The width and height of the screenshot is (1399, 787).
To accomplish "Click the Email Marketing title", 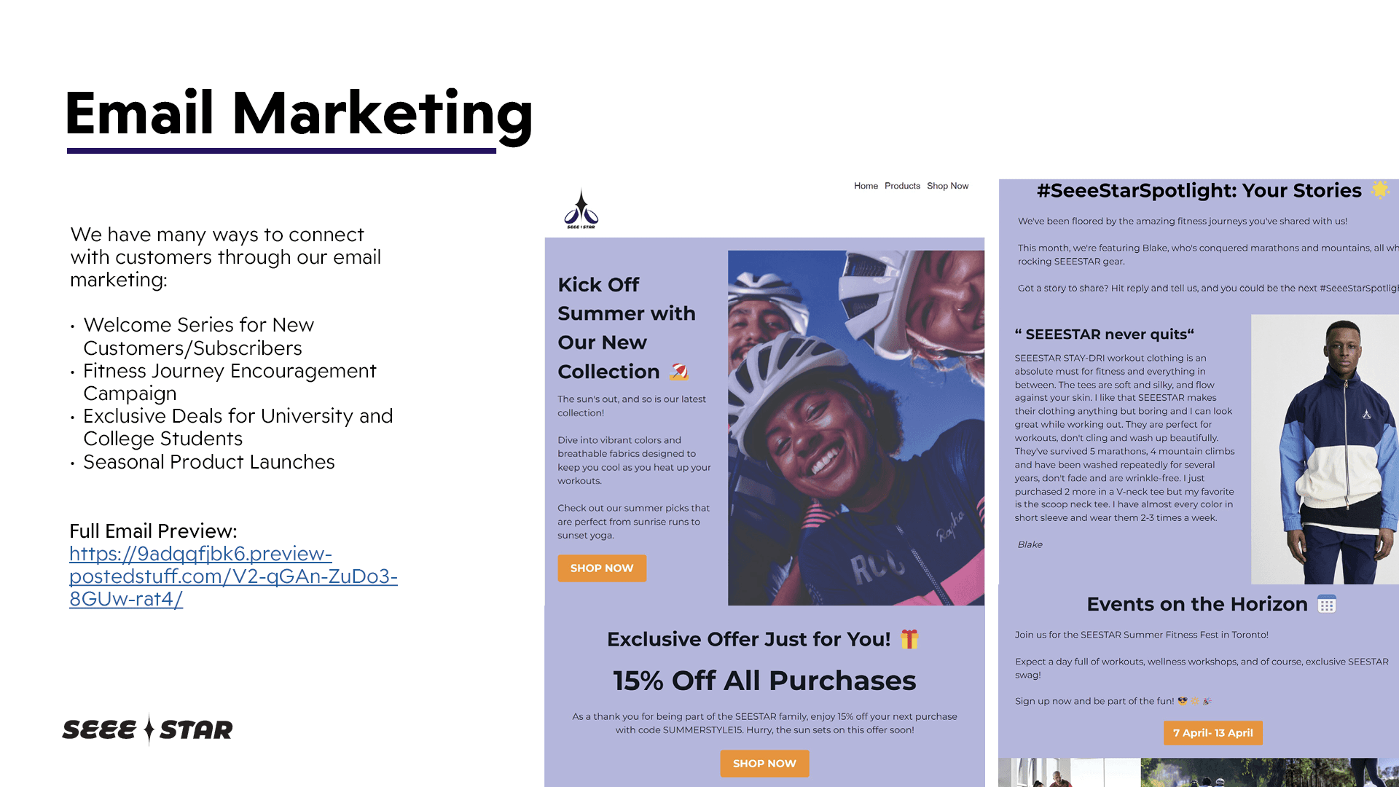I will pyautogui.click(x=299, y=114).
